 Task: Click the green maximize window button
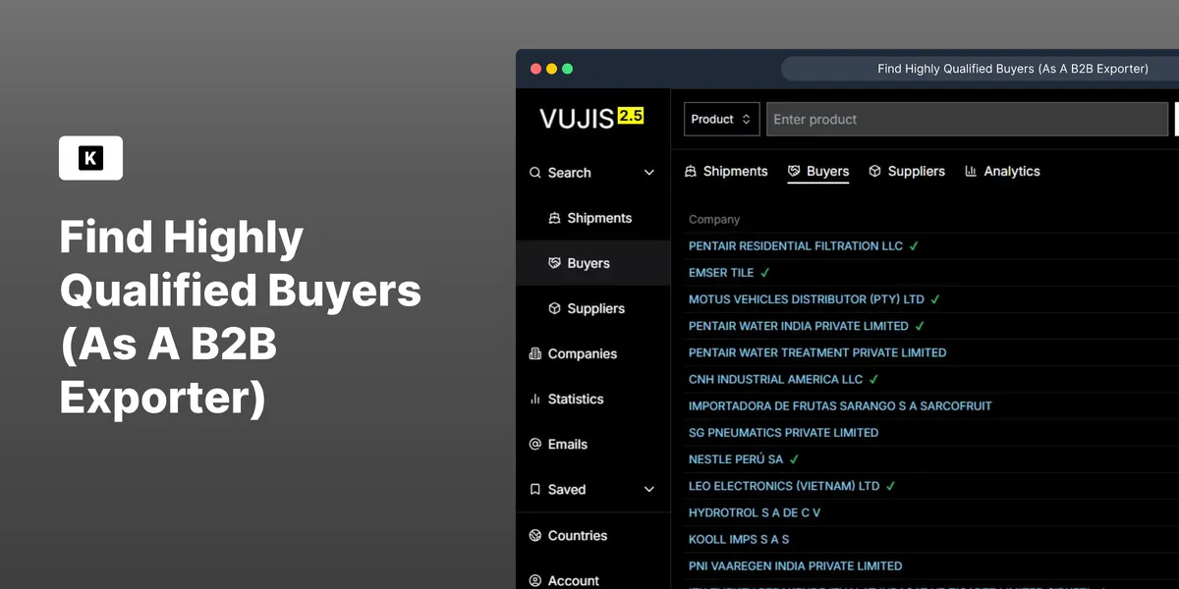pos(567,69)
